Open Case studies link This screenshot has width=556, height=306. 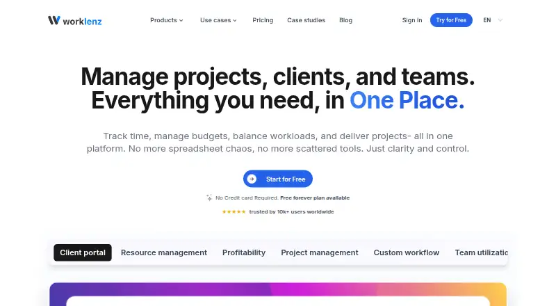[x=306, y=20]
